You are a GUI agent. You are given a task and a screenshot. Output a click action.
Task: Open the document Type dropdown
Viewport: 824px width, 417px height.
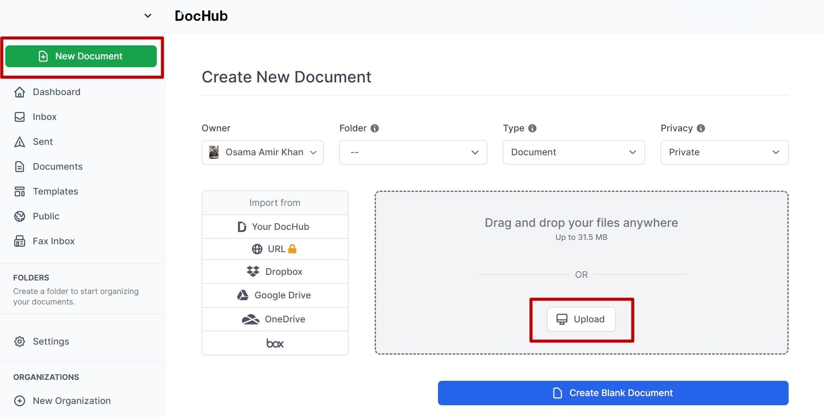(x=573, y=152)
